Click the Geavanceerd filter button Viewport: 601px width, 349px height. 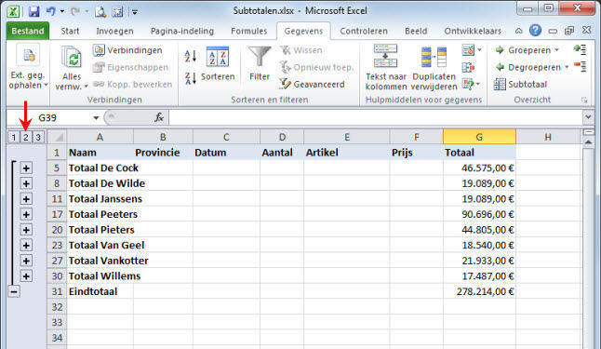[312, 84]
